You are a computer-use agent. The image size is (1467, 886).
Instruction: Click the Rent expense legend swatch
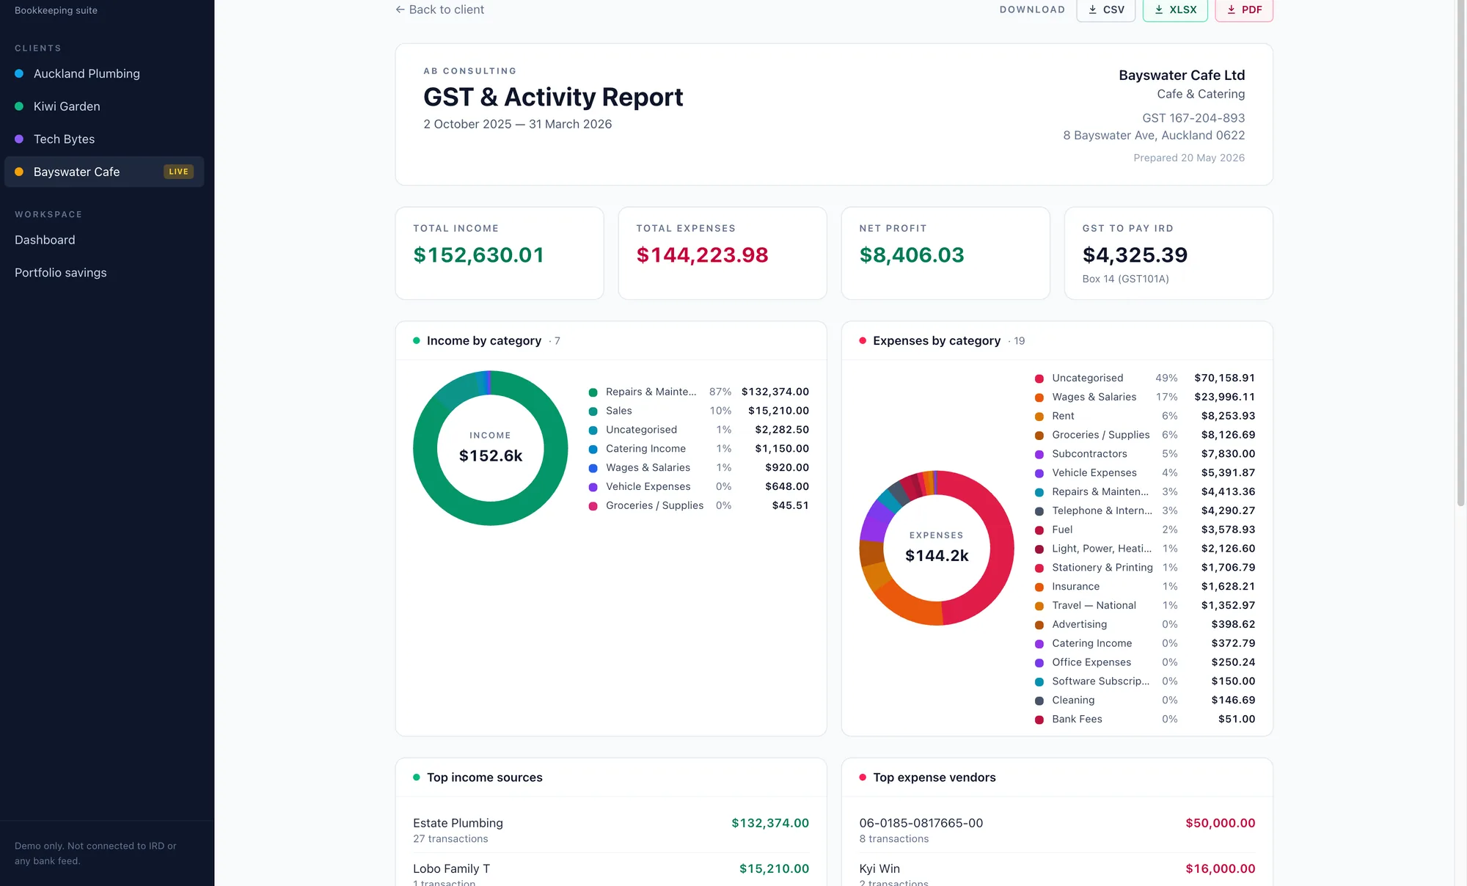(1039, 417)
